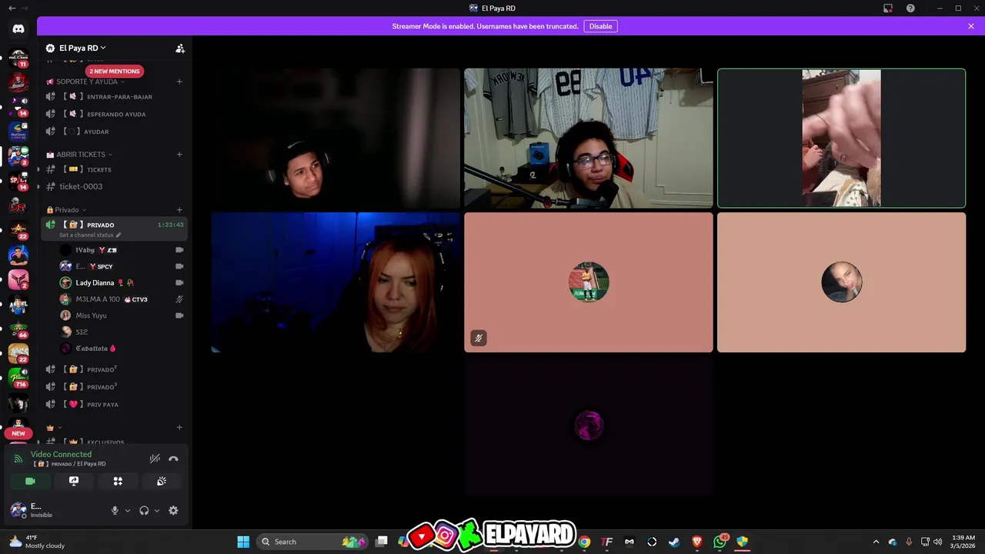Open the Help question mark icon

click(x=910, y=8)
